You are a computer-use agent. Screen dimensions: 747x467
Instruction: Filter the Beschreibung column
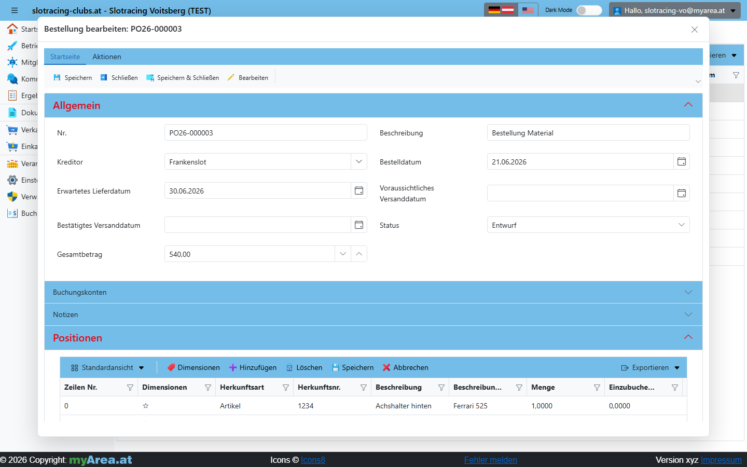pyautogui.click(x=441, y=388)
